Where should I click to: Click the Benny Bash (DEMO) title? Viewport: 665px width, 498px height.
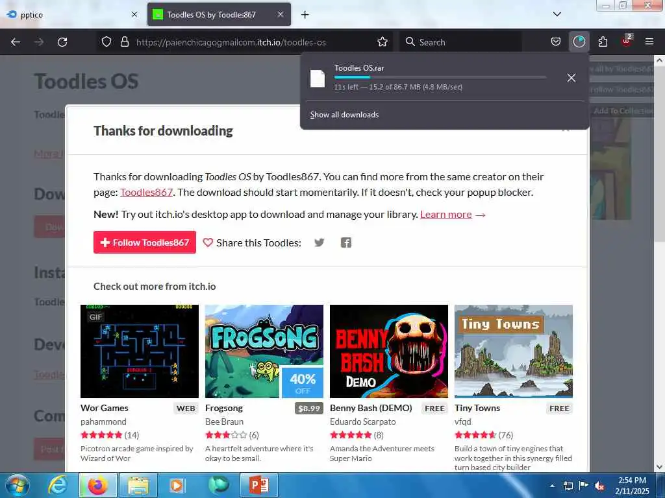coord(371,408)
